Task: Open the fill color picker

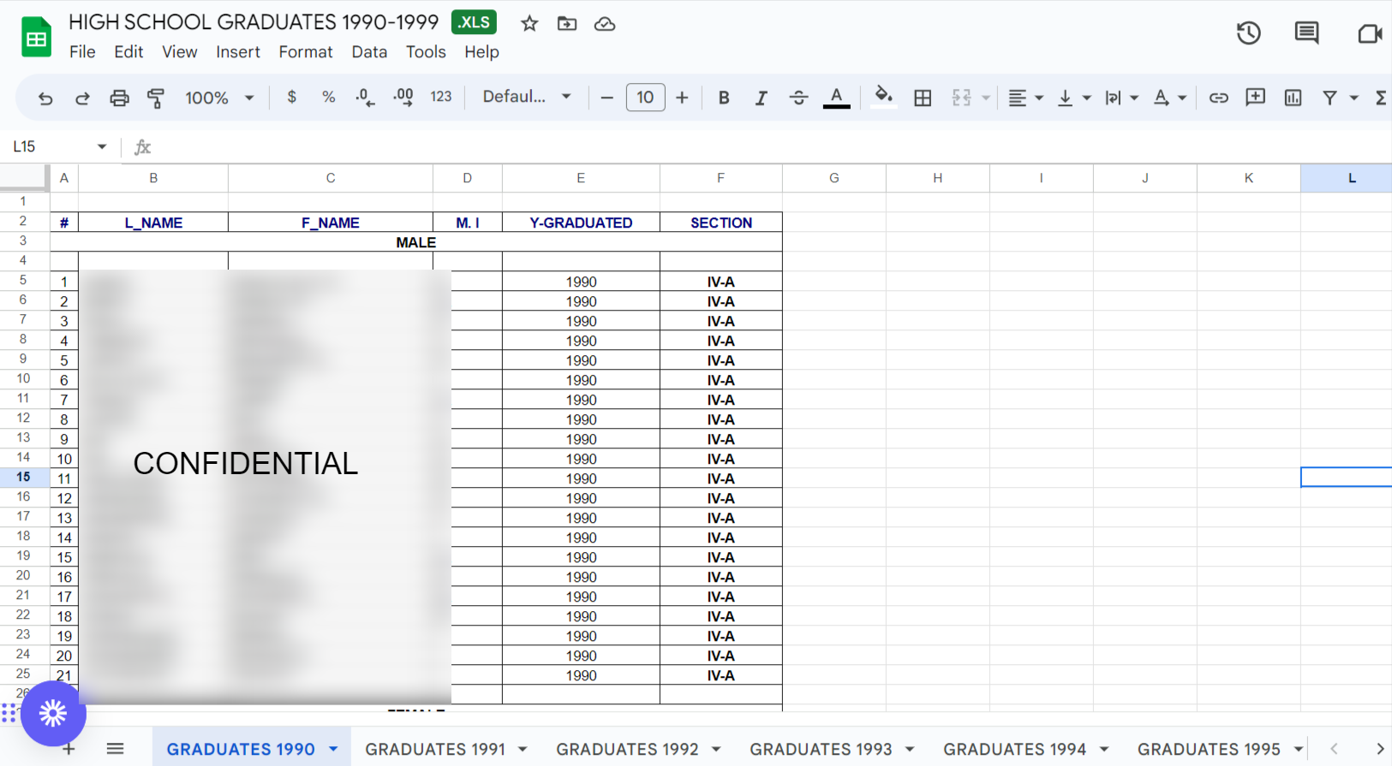Action: (883, 98)
